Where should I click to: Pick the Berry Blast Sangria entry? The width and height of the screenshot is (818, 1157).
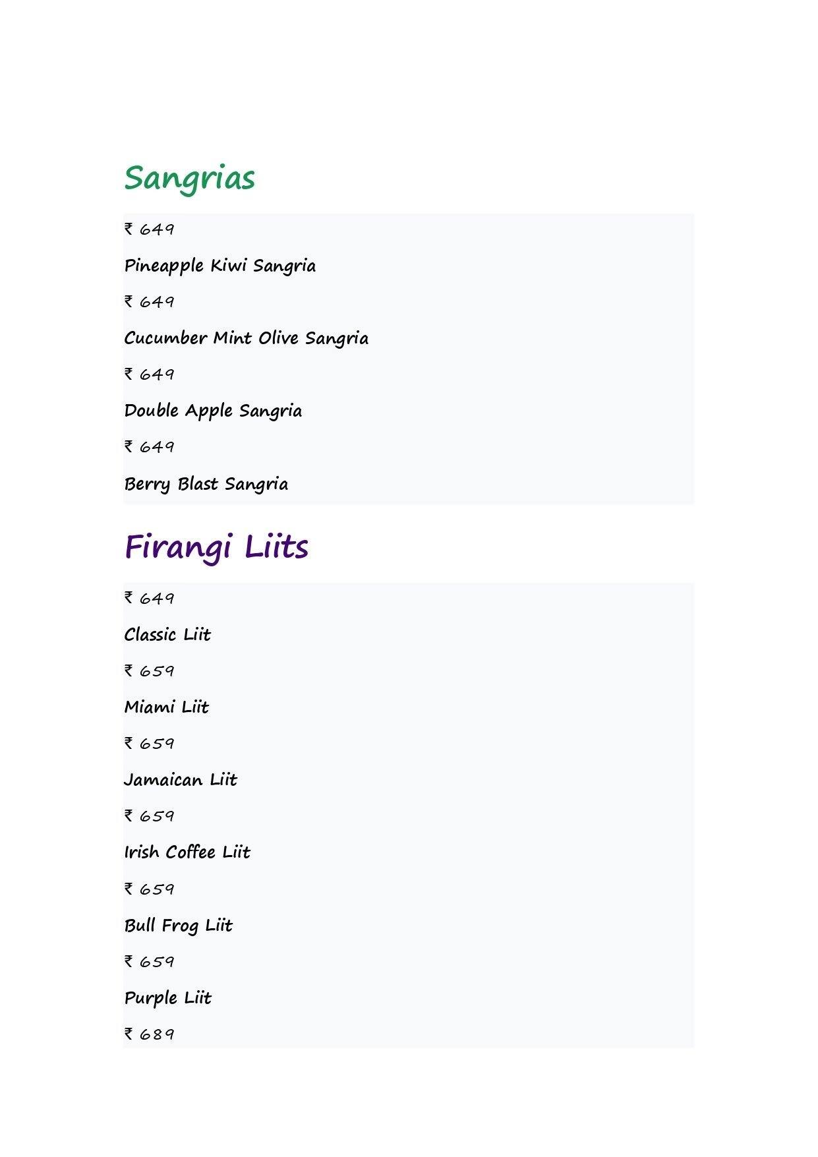click(206, 484)
